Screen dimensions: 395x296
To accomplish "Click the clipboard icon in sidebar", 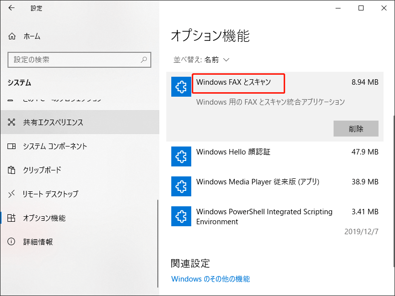I will pos(11,170).
